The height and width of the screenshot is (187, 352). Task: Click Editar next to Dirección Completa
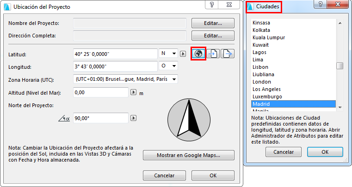pos(213,36)
